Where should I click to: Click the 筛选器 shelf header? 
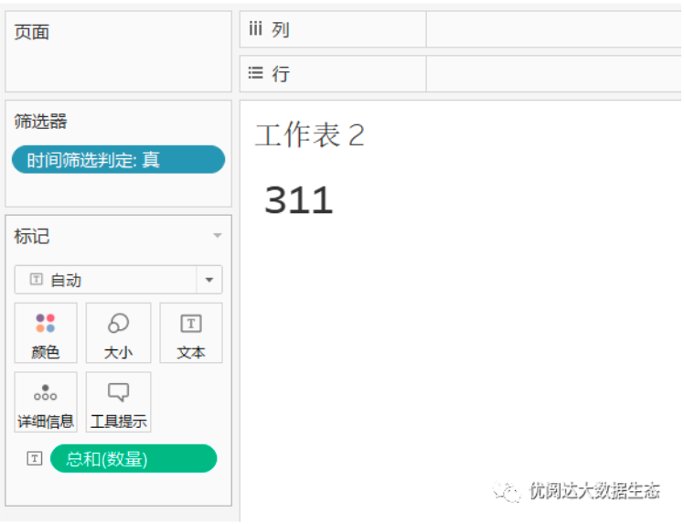point(41,122)
